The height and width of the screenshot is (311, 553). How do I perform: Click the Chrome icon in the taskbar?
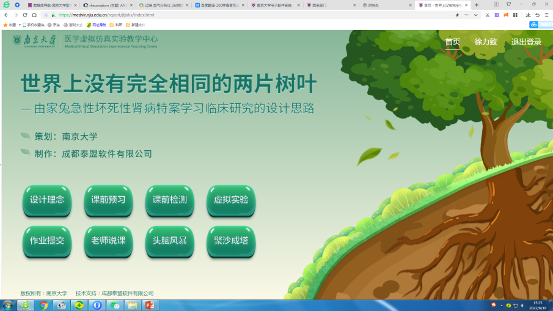[x=44, y=305]
